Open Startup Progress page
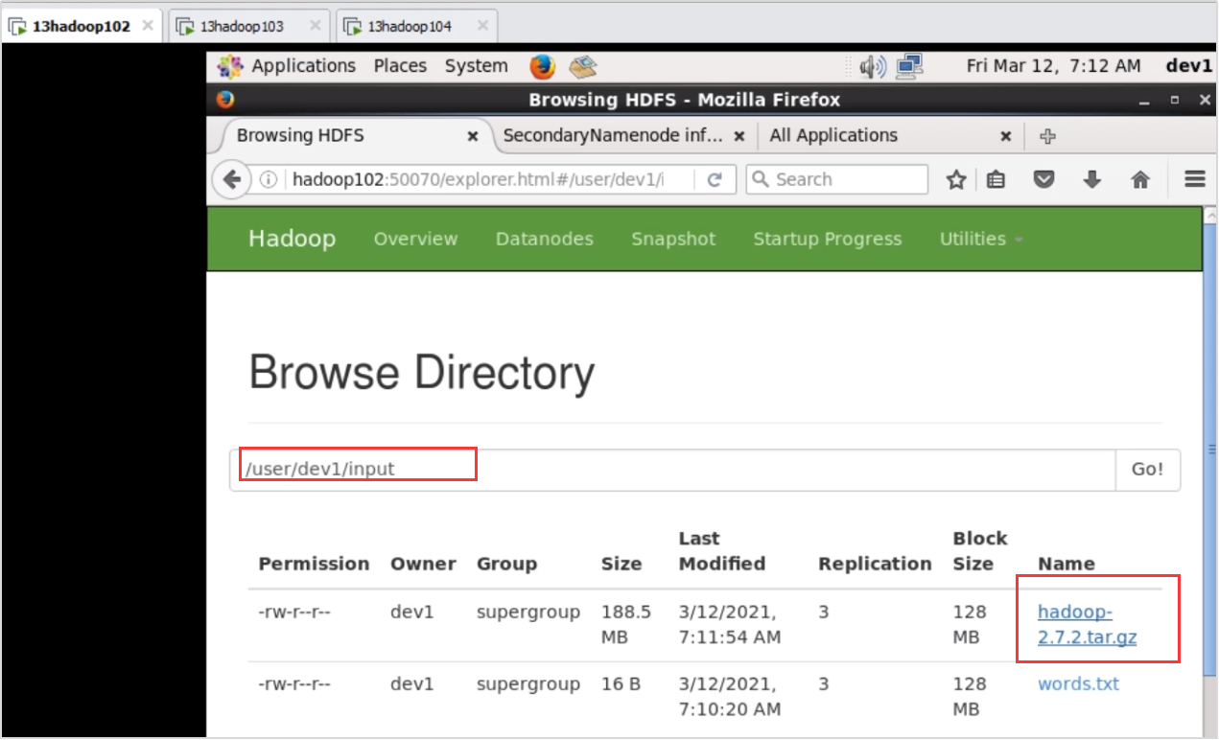 coord(827,239)
